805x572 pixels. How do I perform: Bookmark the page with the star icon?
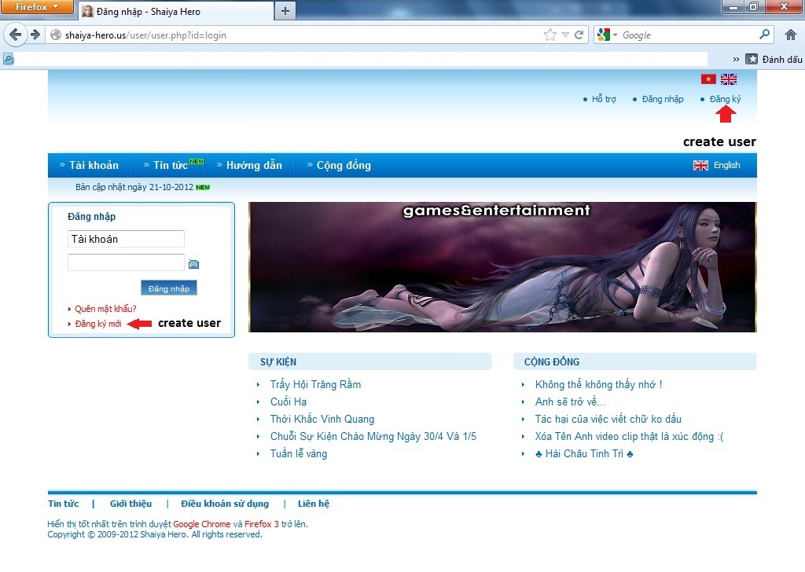(x=550, y=35)
